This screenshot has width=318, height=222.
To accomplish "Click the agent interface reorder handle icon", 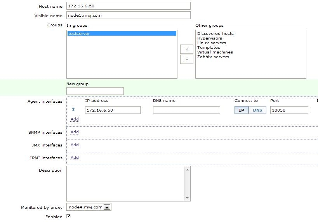I will tap(73, 110).
